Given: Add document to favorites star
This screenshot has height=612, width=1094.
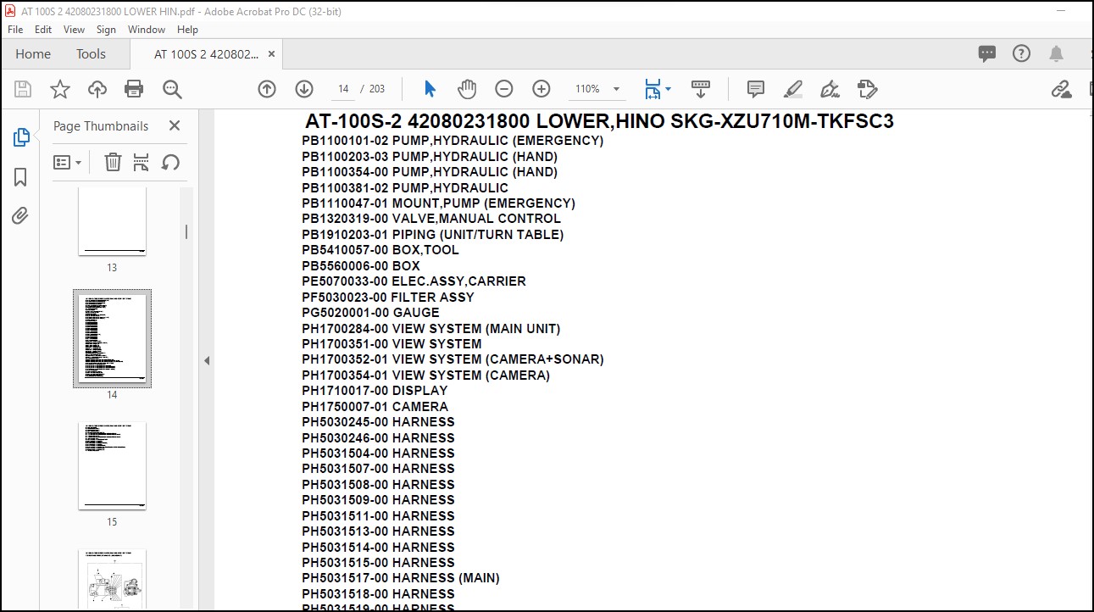Looking at the screenshot, I should (x=60, y=89).
